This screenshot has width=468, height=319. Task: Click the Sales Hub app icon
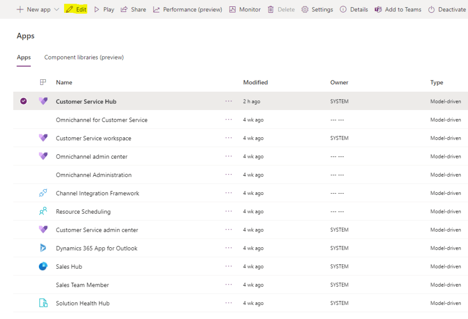click(x=43, y=267)
